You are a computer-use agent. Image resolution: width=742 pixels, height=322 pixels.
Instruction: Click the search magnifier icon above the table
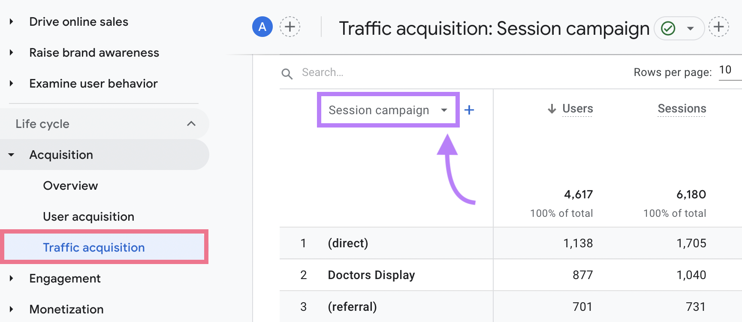click(287, 73)
